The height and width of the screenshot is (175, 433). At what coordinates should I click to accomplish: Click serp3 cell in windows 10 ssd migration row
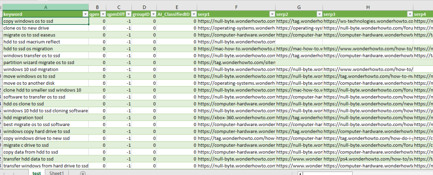point(368,69)
